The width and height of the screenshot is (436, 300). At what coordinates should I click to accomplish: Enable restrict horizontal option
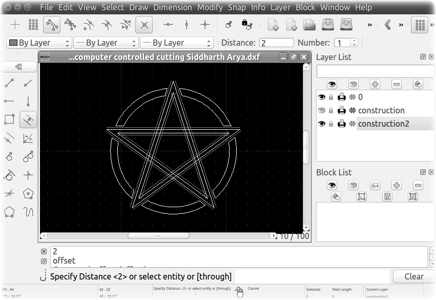168,25
